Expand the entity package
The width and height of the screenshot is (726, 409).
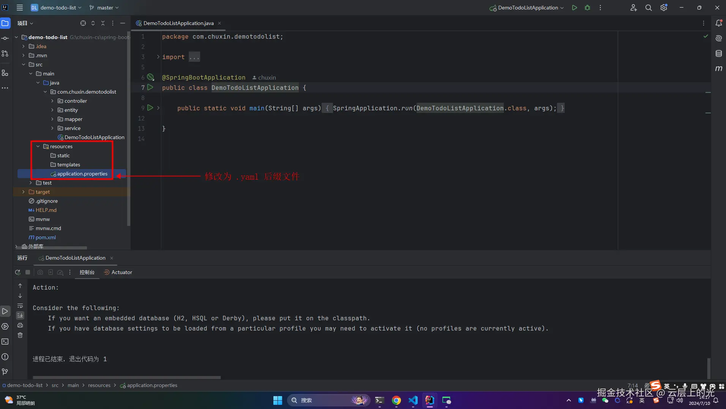tap(52, 110)
